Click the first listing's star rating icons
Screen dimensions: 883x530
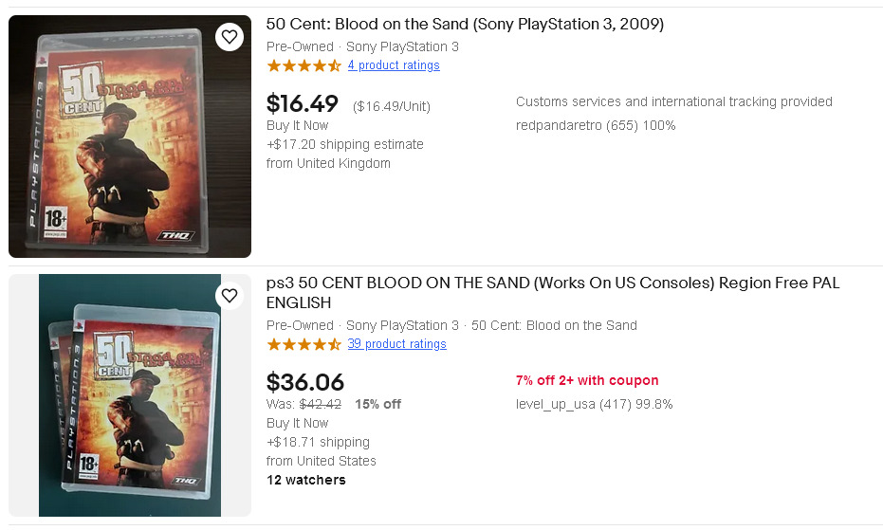304,65
